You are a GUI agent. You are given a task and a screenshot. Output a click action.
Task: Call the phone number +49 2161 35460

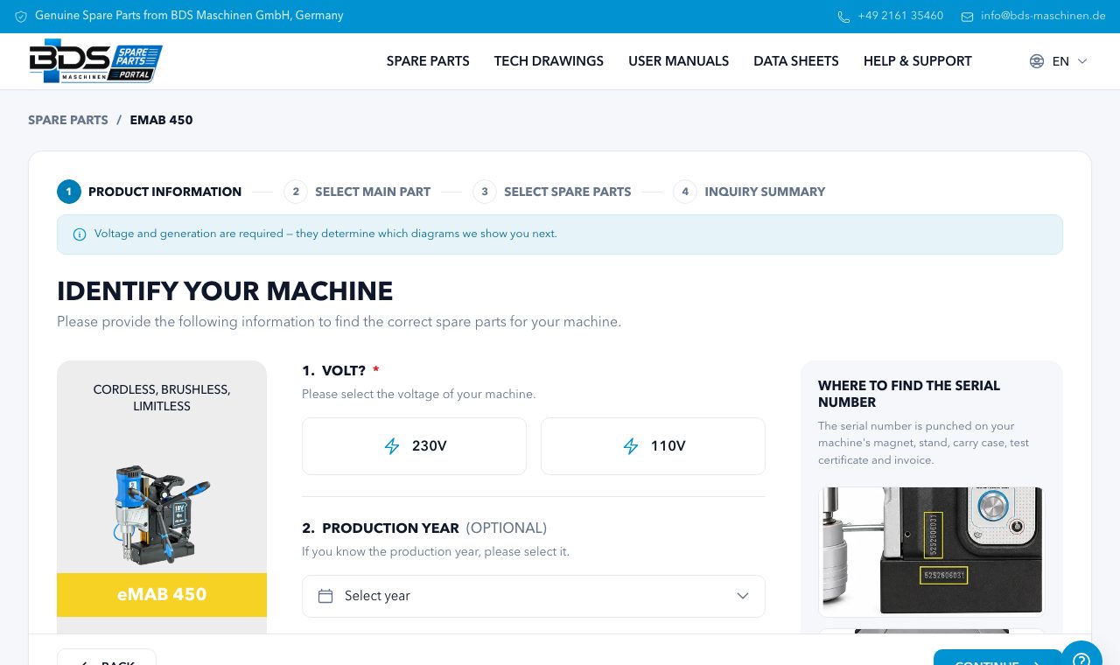(900, 16)
